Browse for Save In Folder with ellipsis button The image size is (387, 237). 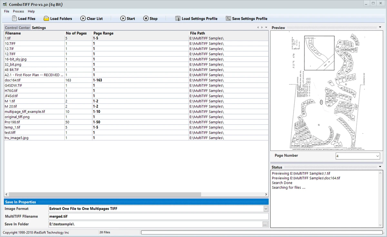point(265,224)
